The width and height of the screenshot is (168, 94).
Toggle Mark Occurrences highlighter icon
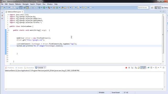(27, 8)
